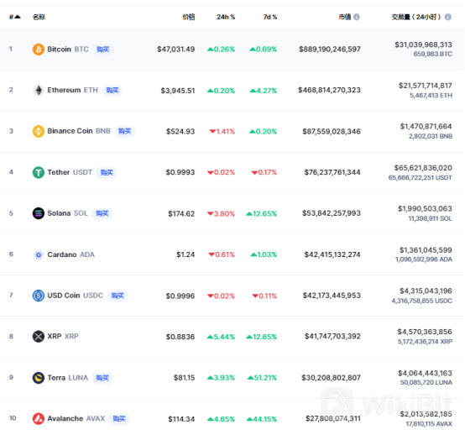Sort table by 7d % column
The image size is (465, 435).
click(x=270, y=17)
